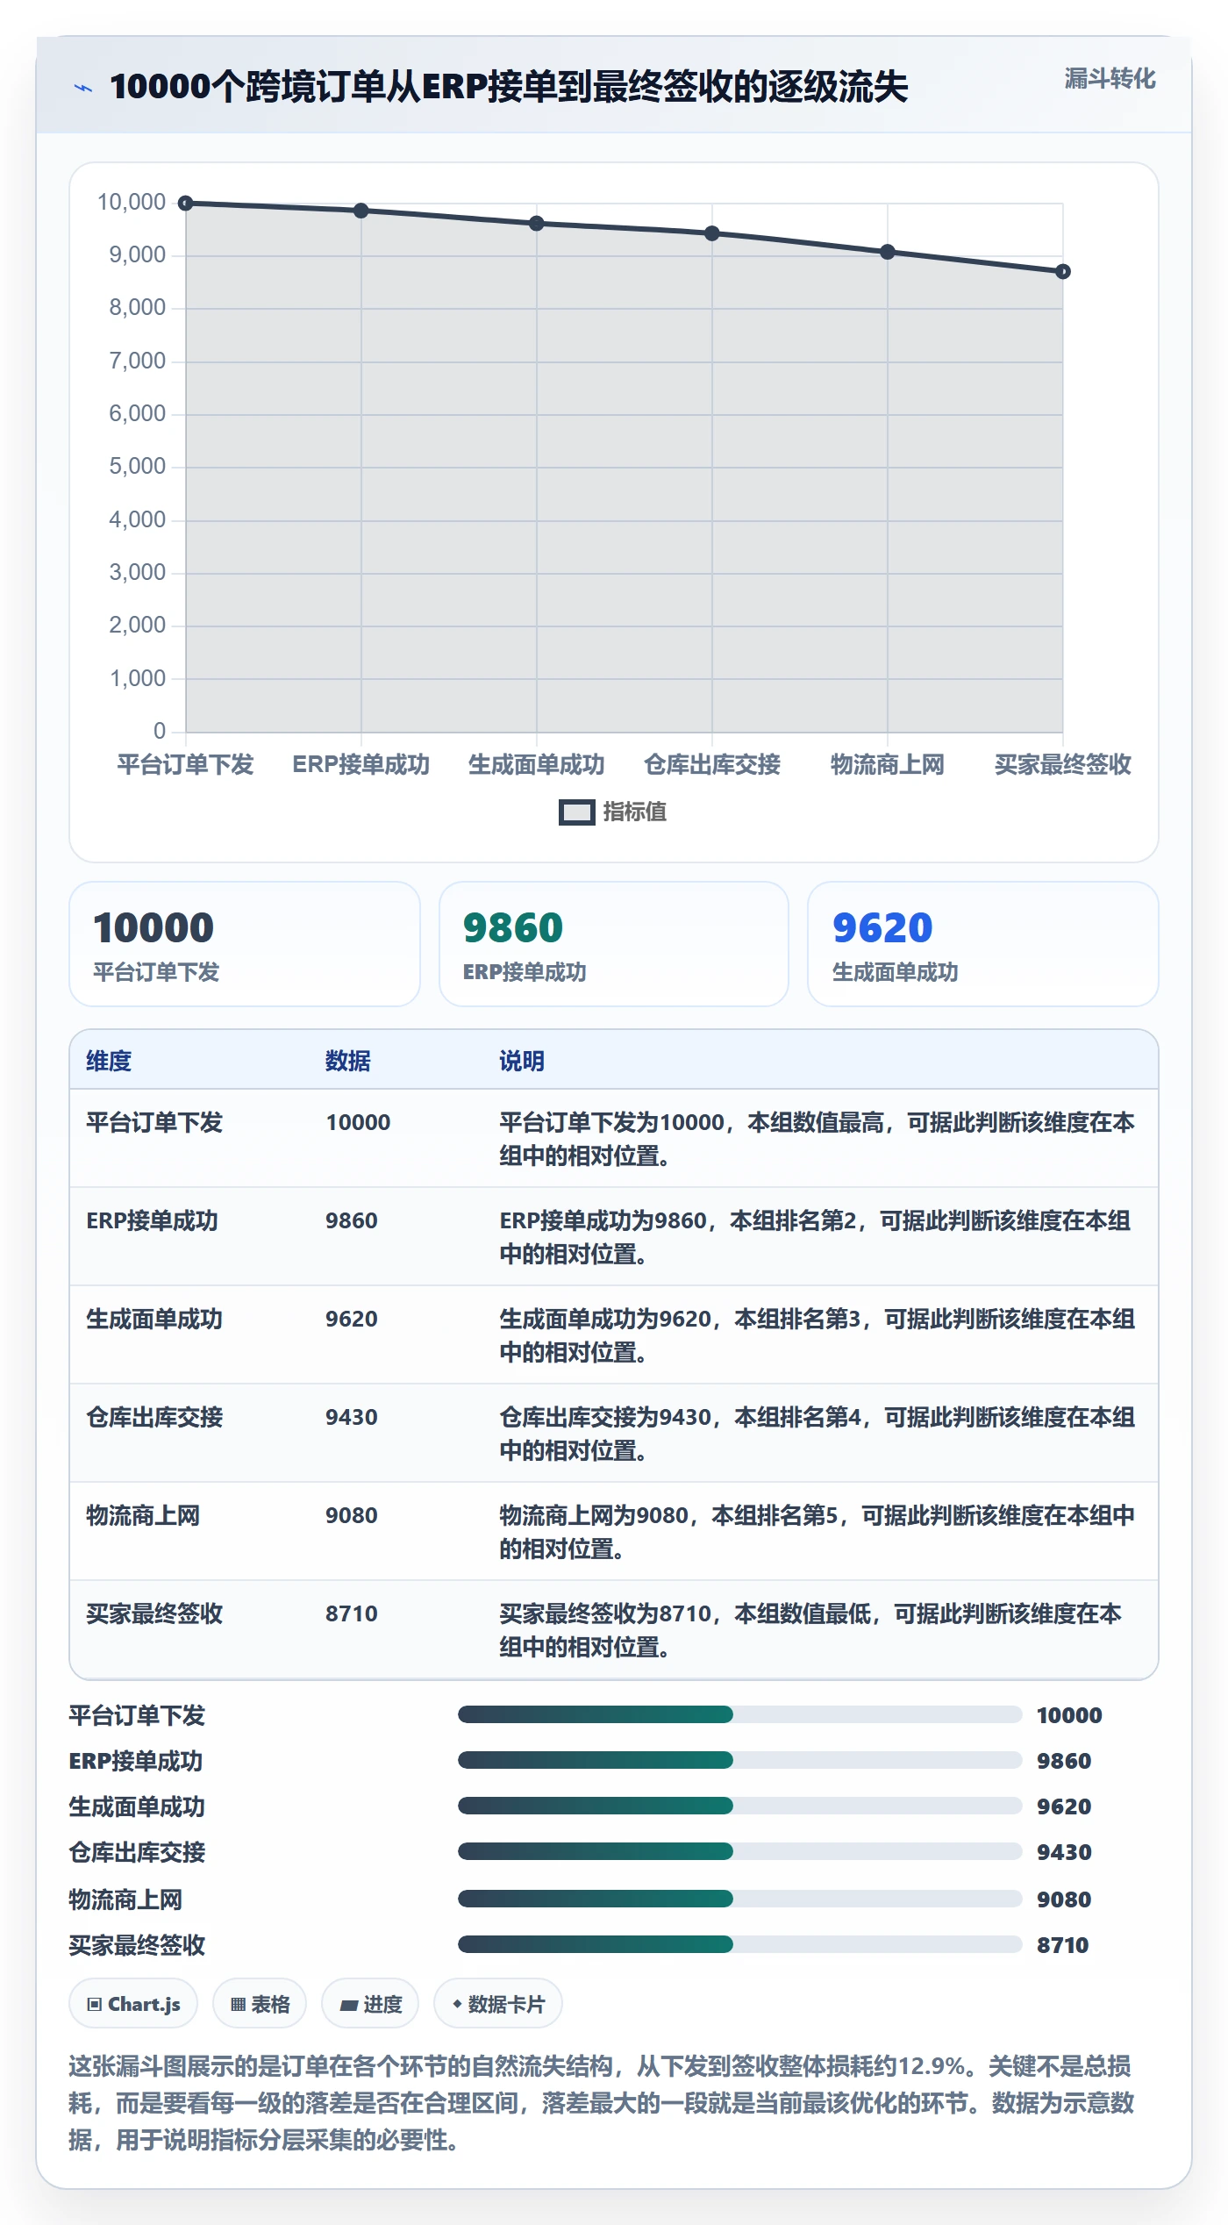Screen dimensions: 1228x2225
Task: Select the chart data point above 生成面单成功
Action: 537,224
